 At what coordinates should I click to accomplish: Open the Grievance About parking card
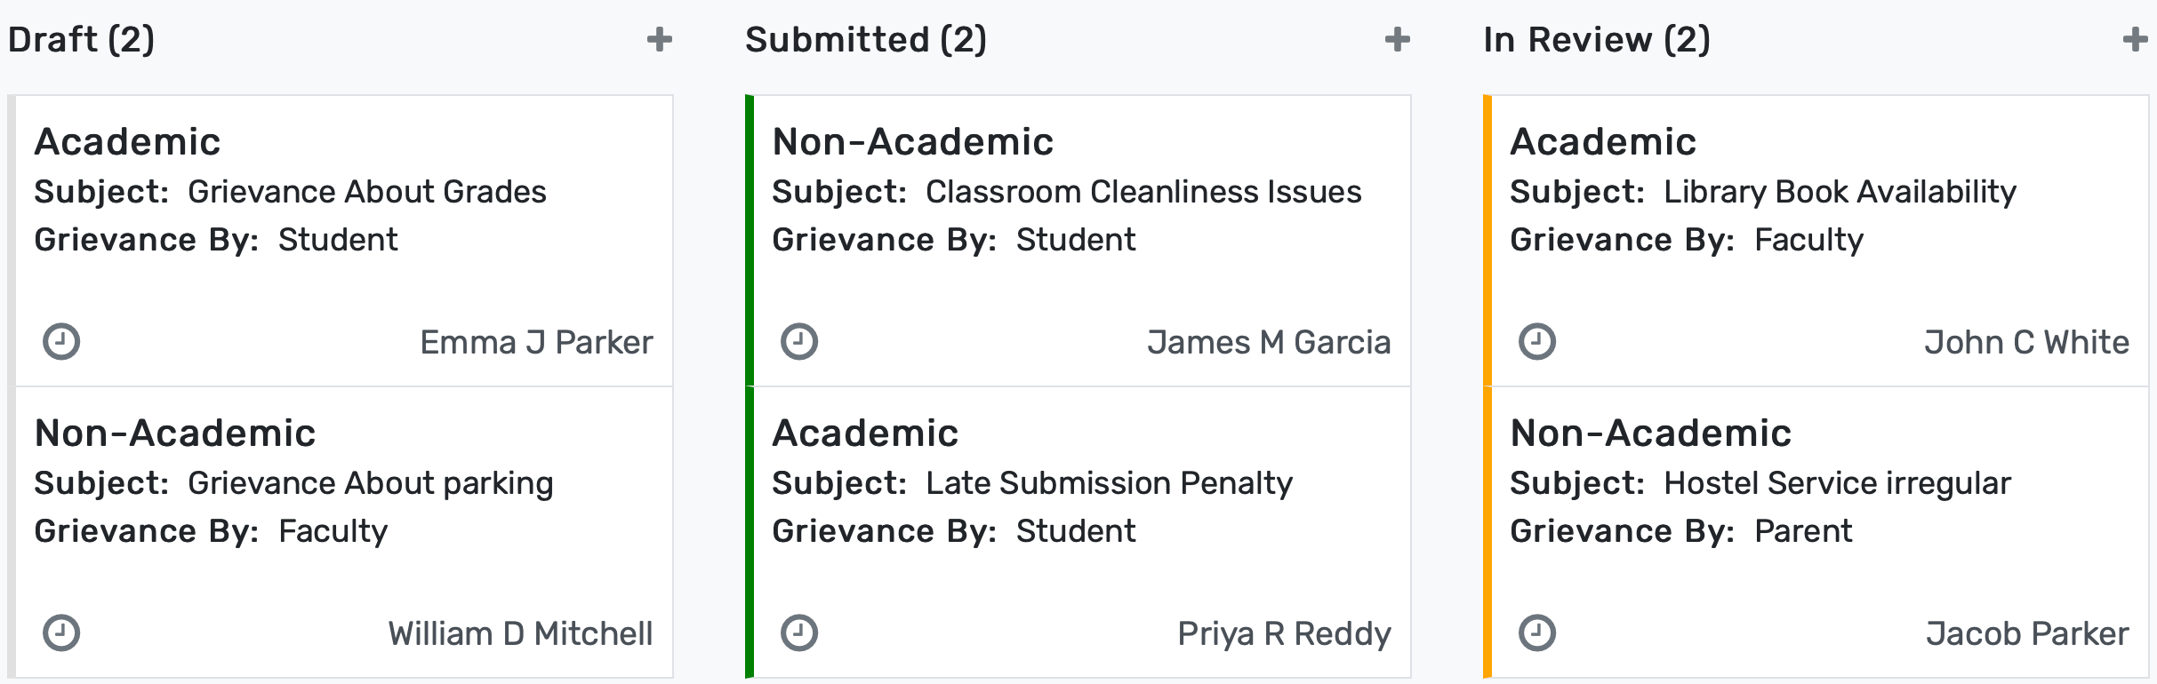370,483
